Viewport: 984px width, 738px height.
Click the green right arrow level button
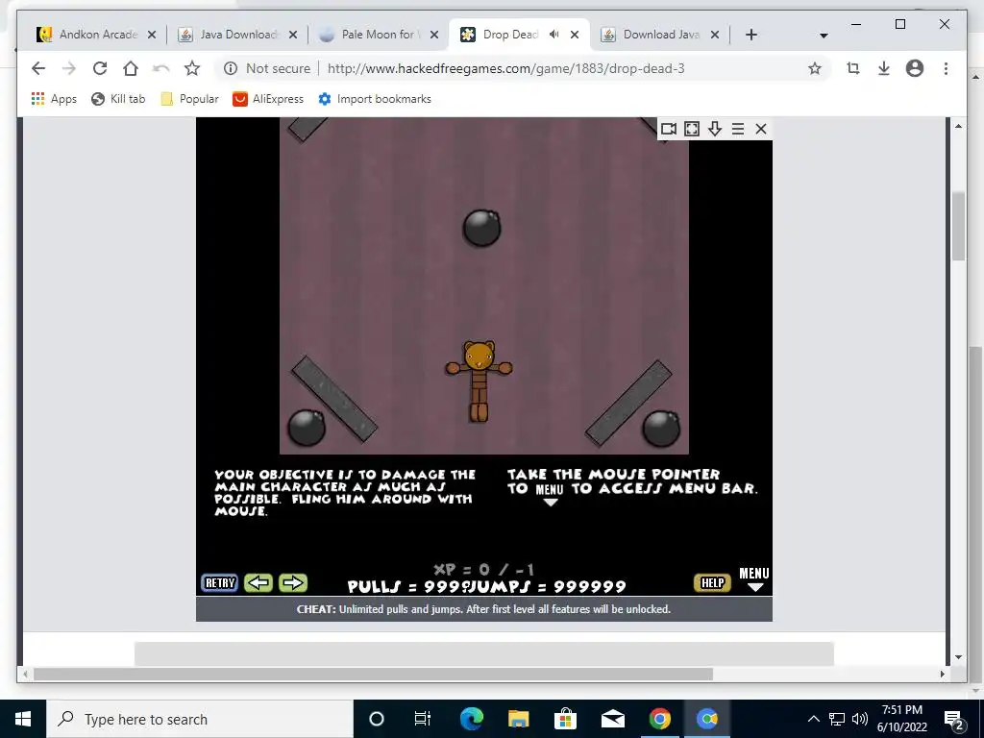coord(292,583)
